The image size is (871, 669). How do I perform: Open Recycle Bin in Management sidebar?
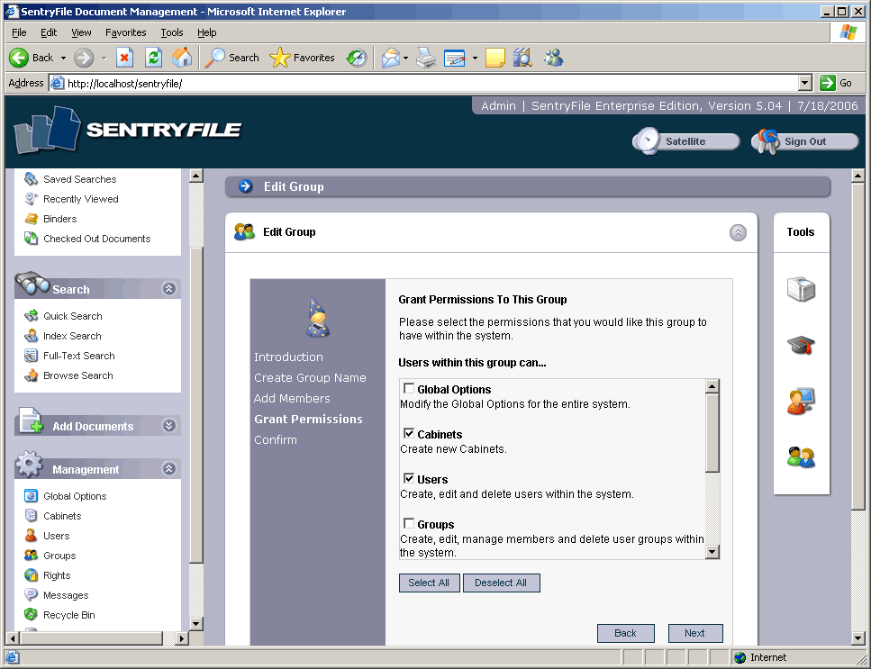(68, 615)
